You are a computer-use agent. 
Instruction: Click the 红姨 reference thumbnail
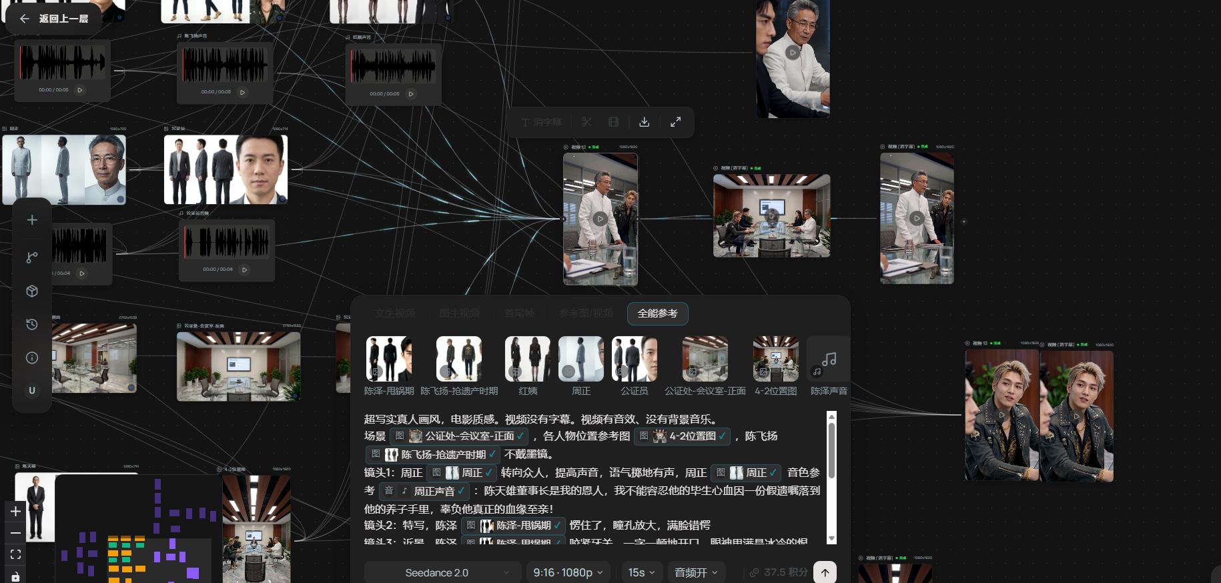click(x=528, y=359)
